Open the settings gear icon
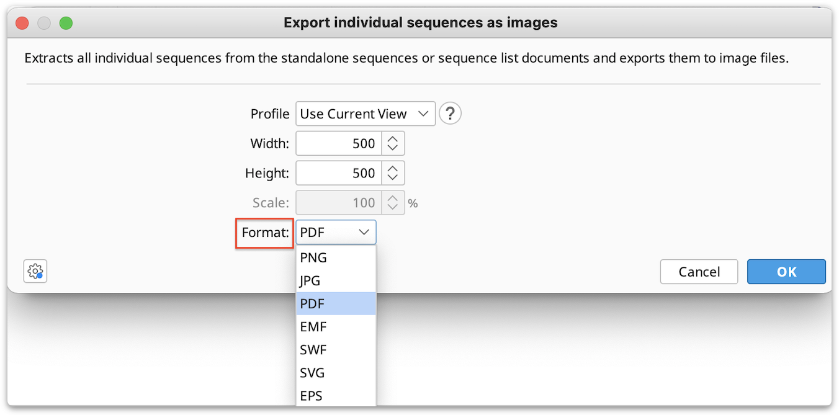 point(35,271)
